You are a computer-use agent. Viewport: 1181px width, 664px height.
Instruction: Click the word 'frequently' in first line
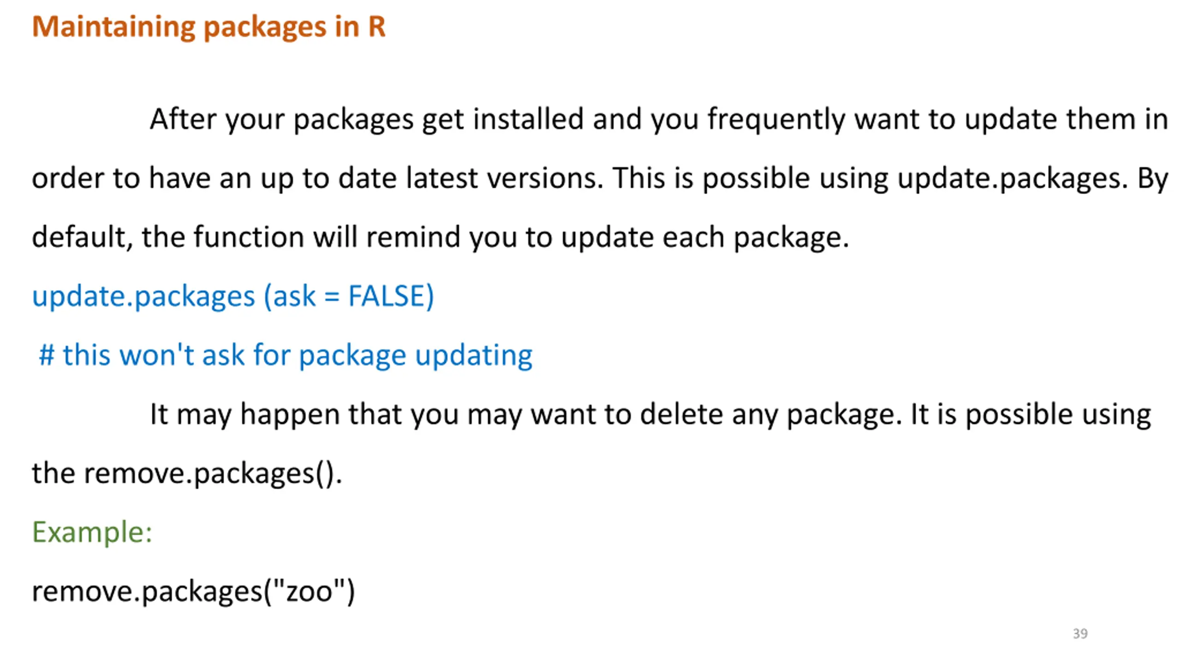pos(776,120)
